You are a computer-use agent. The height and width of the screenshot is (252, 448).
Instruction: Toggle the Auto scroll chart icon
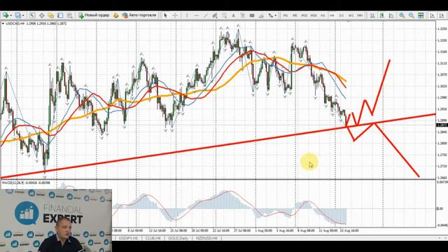coord(433,15)
